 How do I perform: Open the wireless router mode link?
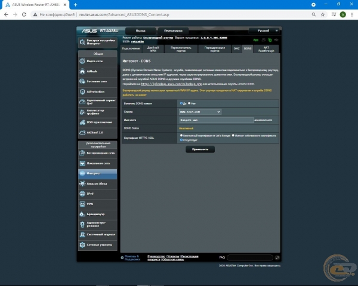158,38
